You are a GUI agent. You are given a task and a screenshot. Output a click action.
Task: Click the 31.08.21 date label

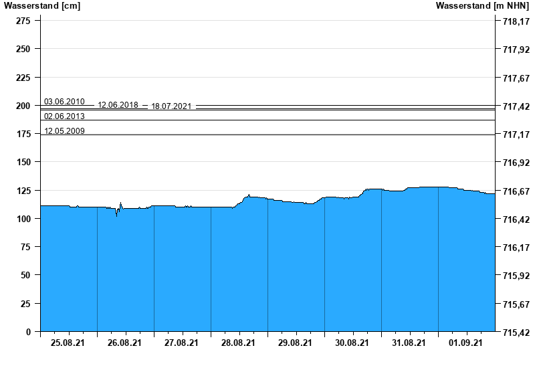click(409, 343)
